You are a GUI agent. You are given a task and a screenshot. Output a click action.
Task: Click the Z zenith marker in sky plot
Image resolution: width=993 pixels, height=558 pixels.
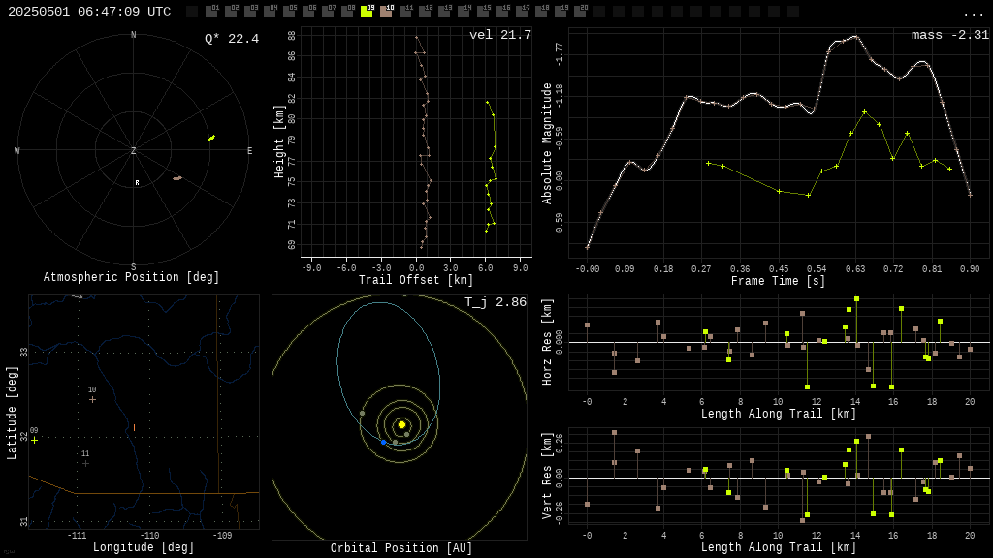[x=134, y=151]
